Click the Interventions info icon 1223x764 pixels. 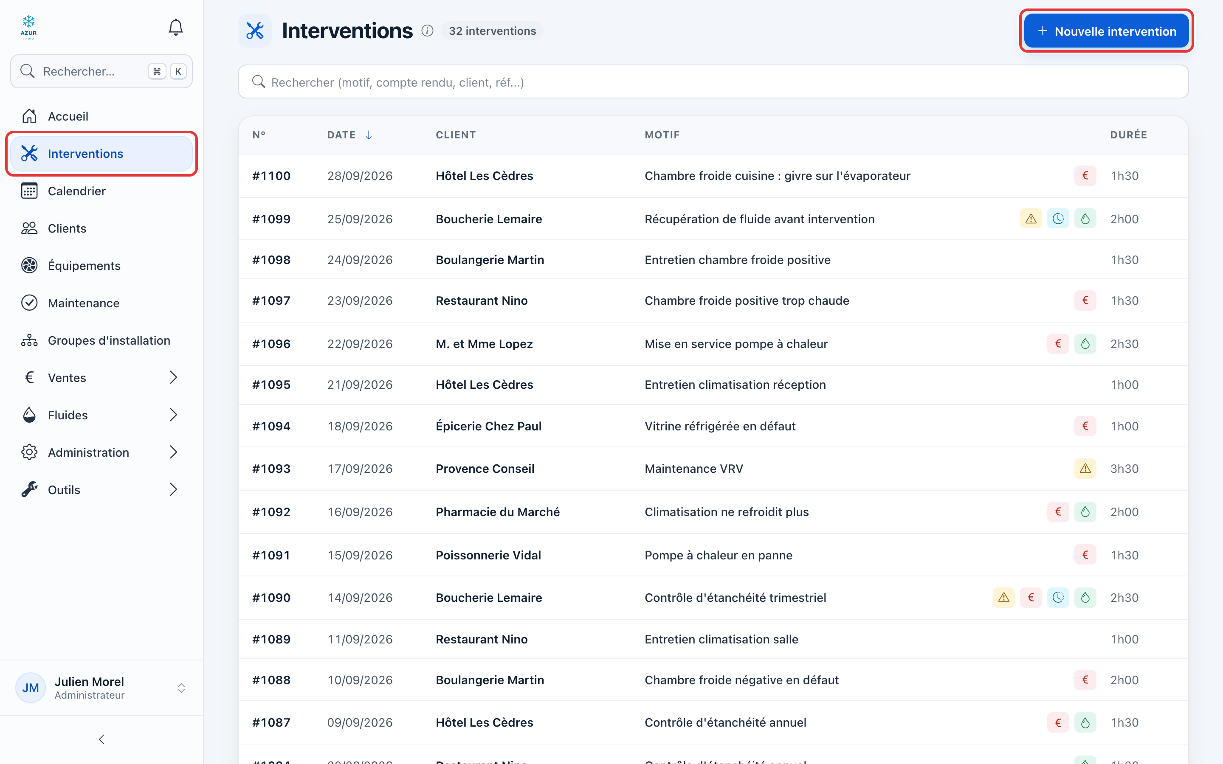click(428, 31)
